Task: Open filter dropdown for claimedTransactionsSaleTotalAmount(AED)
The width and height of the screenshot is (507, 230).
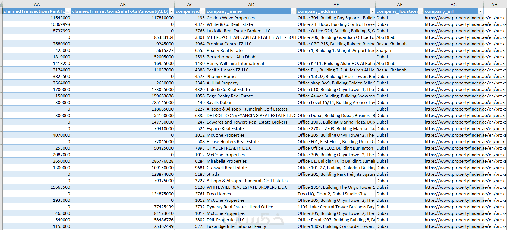Action: (x=171, y=11)
